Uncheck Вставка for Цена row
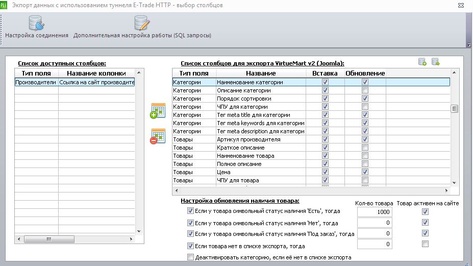 325,172
